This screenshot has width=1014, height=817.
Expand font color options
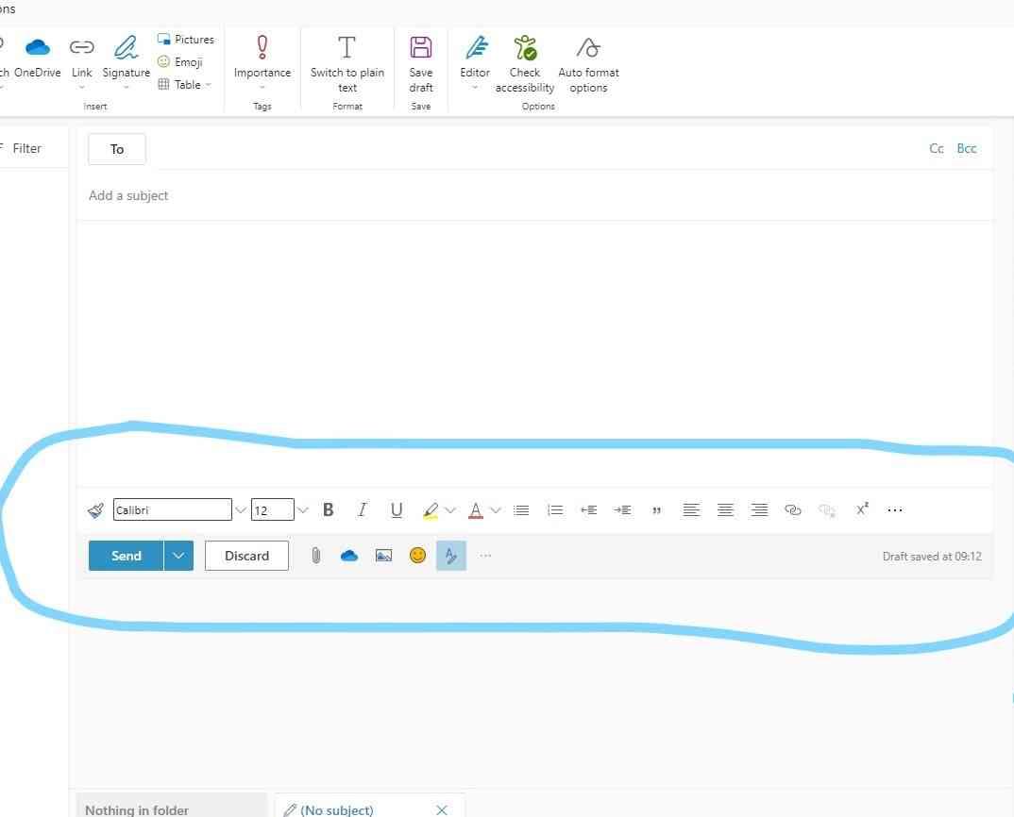click(496, 510)
